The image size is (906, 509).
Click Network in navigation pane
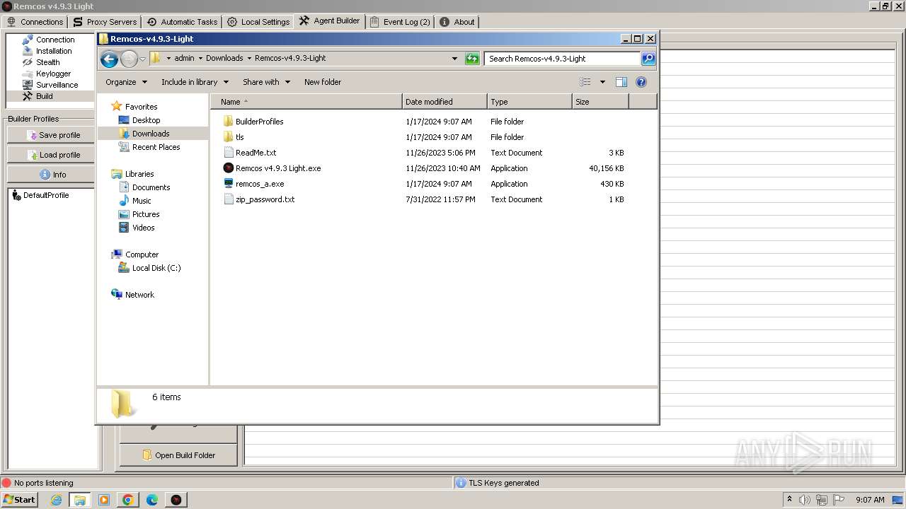click(139, 295)
